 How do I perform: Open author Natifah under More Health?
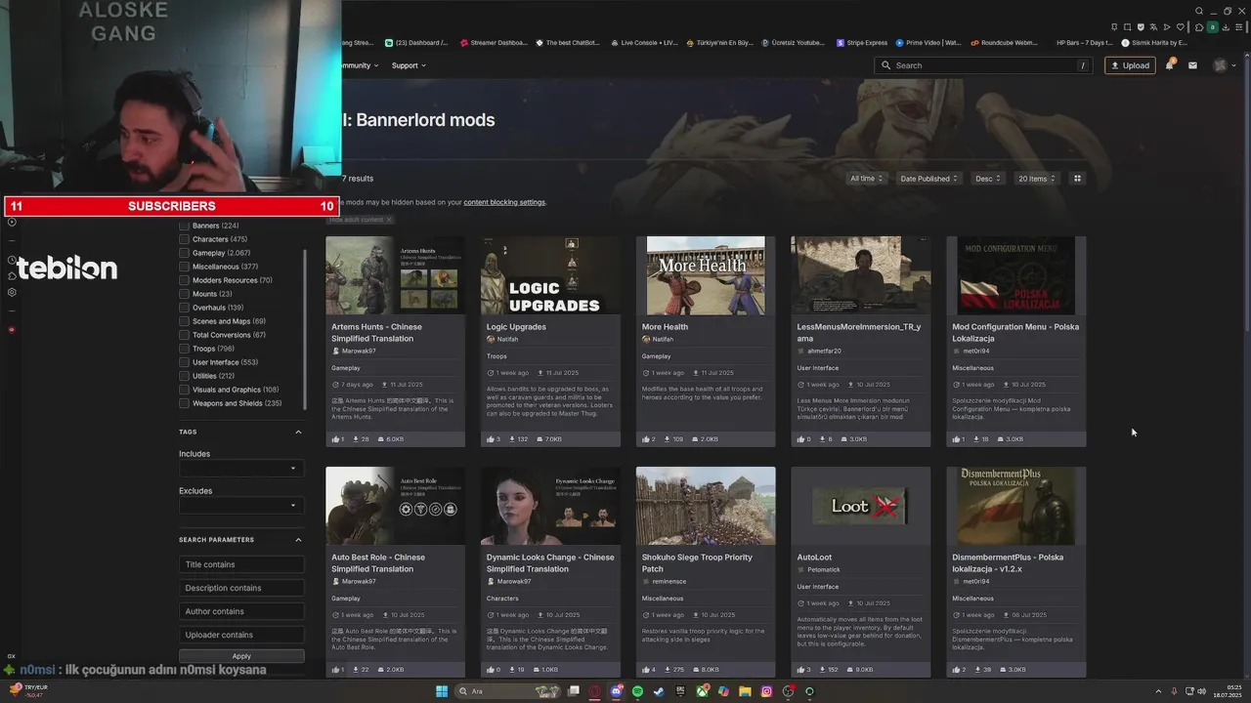click(x=663, y=339)
